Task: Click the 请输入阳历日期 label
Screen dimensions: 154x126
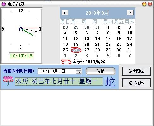Action: point(19,71)
